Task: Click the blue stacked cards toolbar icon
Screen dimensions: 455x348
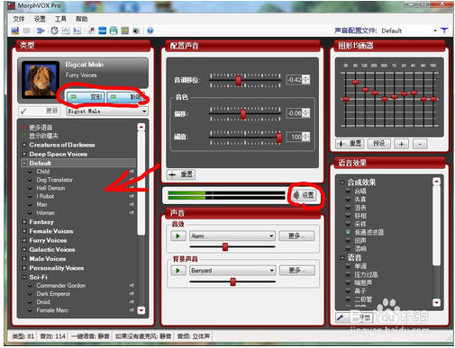Action: click(103, 31)
